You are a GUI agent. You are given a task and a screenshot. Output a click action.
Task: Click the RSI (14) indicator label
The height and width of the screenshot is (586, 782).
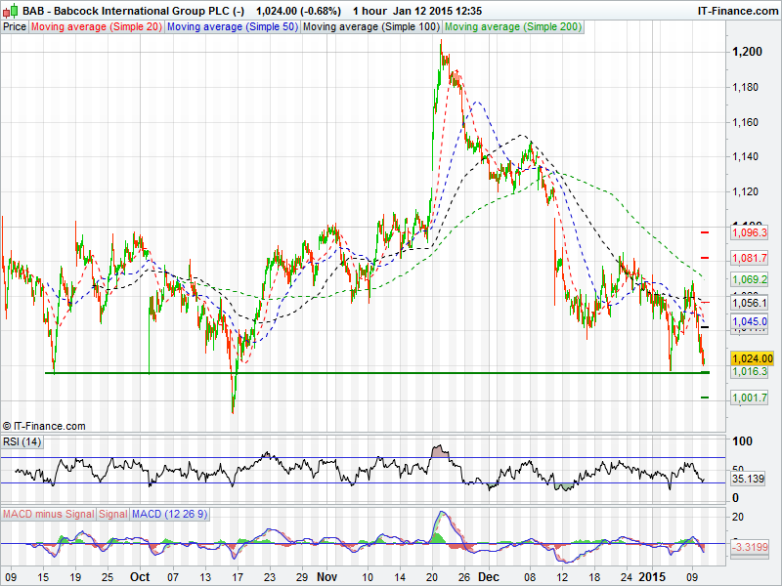tap(22, 442)
